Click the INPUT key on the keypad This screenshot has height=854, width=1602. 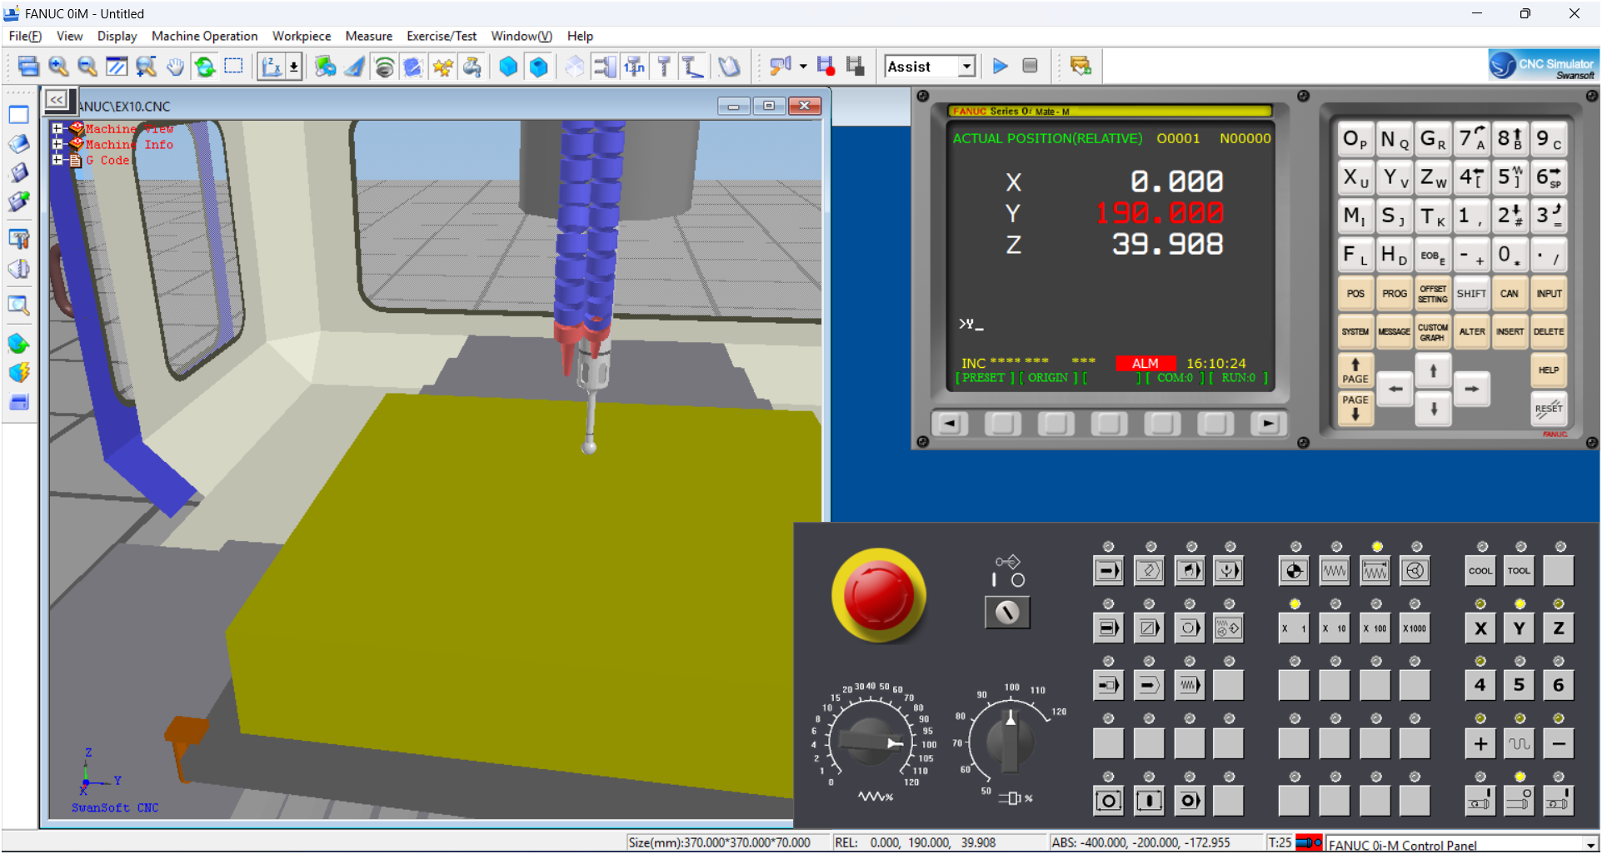click(x=1549, y=294)
